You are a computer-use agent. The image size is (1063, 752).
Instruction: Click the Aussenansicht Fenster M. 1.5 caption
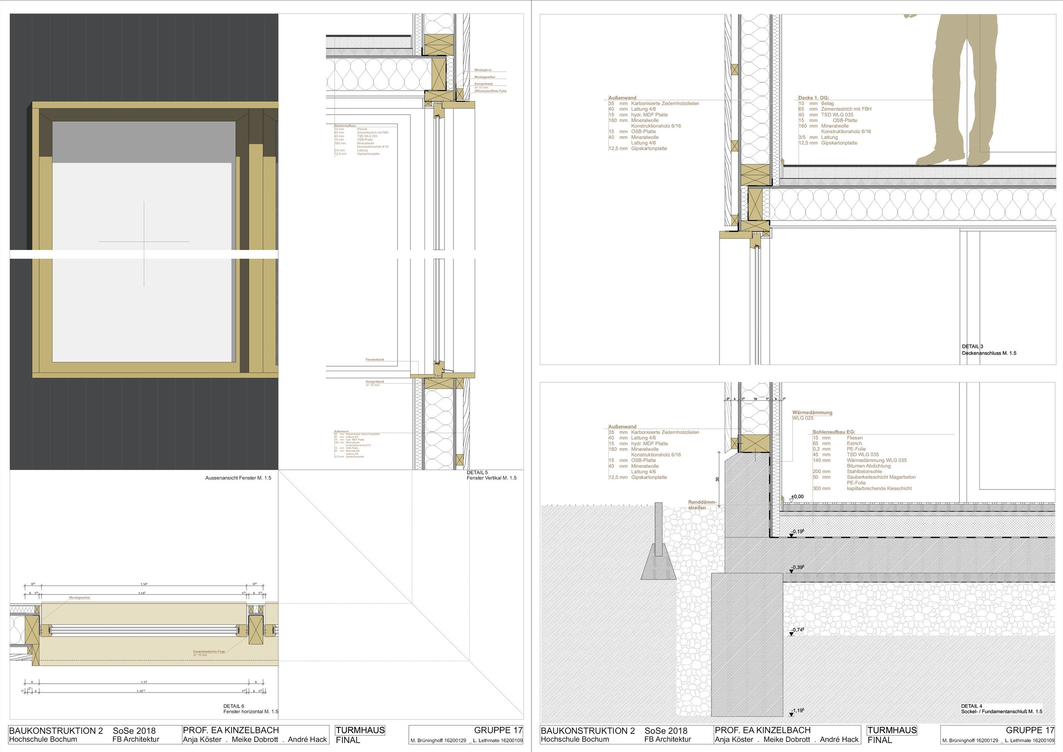238,478
